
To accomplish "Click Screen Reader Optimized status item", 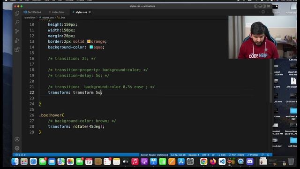I will coord(154,155).
